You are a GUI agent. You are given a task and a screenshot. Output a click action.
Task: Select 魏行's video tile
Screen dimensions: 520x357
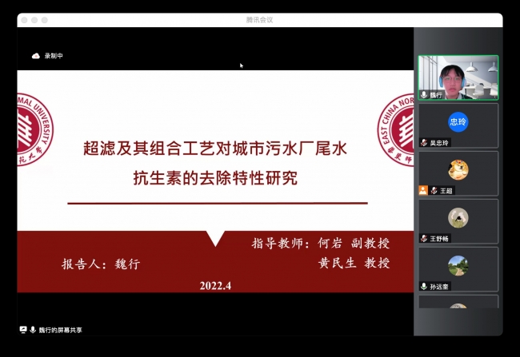click(458, 77)
